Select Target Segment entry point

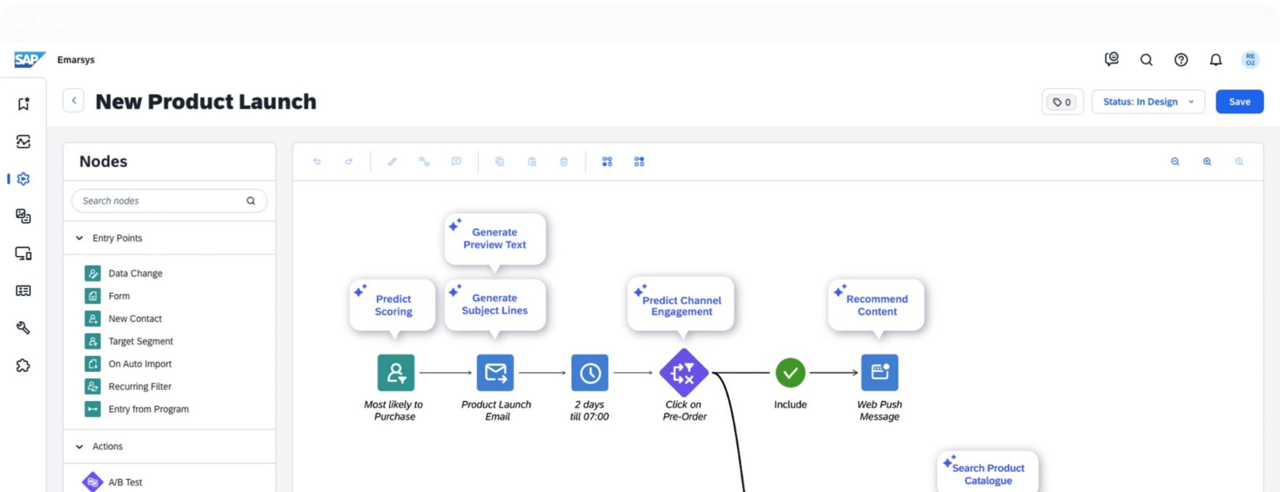[141, 342]
